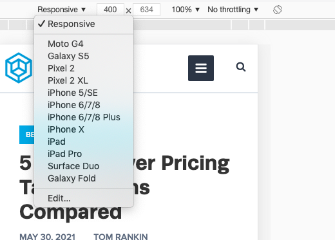Click the blue cube site logo
Viewport: 335px width, 240px height.
pyautogui.click(x=19, y=68)
